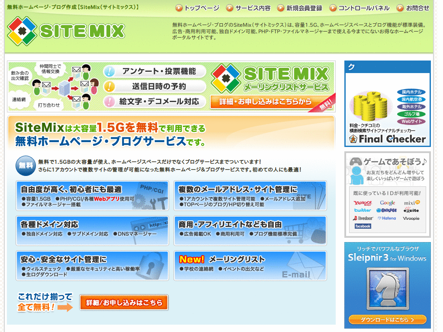The image size is (443, 332).
Task: Click the blue 無料 round badge
Action: point(26,166)
